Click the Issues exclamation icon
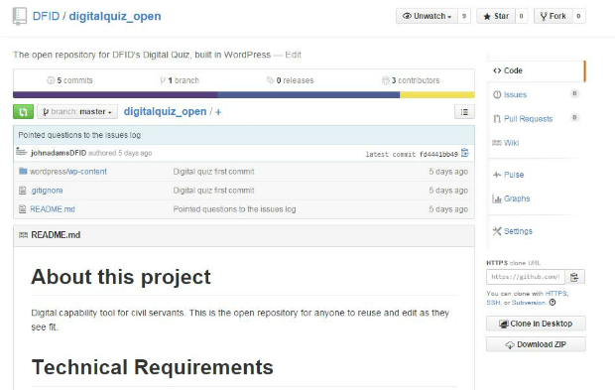 pyautogui.click(x=497, y=94)
